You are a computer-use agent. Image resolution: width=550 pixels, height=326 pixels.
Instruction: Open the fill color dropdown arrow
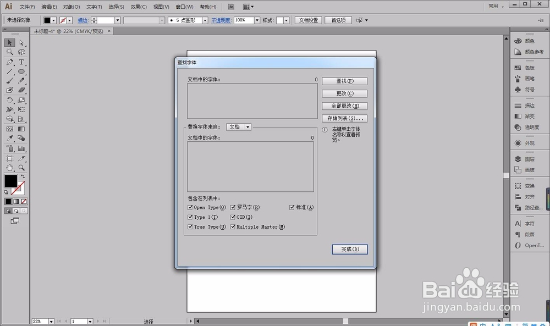(x=54, y=20)
